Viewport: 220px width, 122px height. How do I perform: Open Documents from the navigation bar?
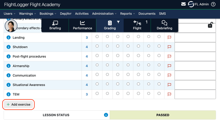pyautogui.click(x=147, y=14)
